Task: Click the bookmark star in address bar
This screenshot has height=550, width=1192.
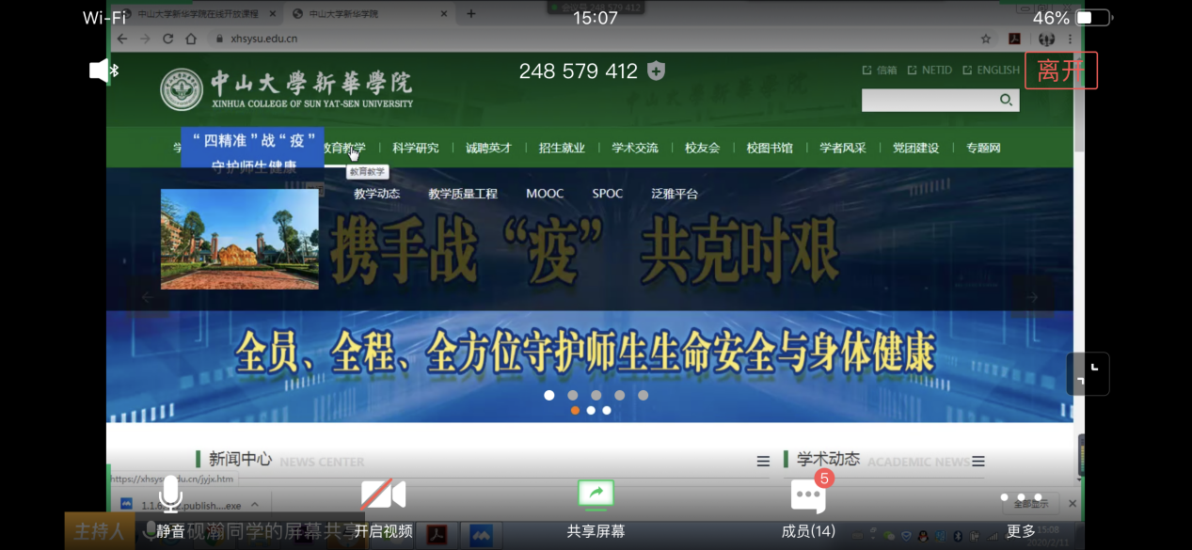Action: [x=986, y=39]
